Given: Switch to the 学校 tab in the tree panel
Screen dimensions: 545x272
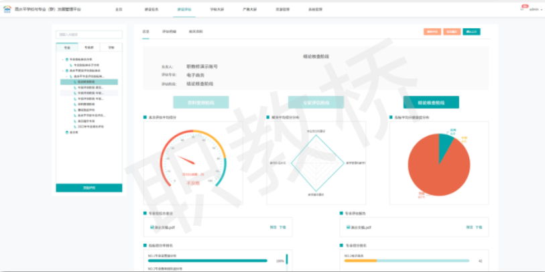Looking at the screenshot, I should (111, 48).
